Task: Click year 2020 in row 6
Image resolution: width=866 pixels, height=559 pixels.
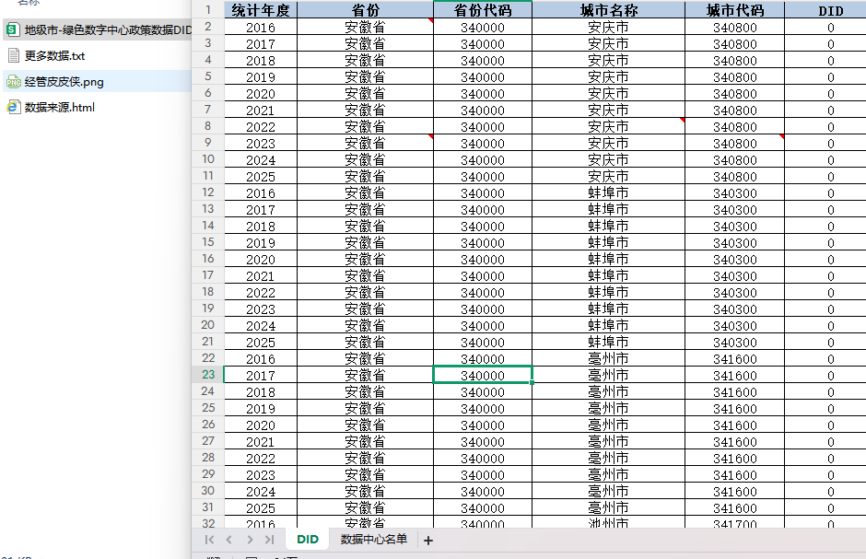Action: 261,93
